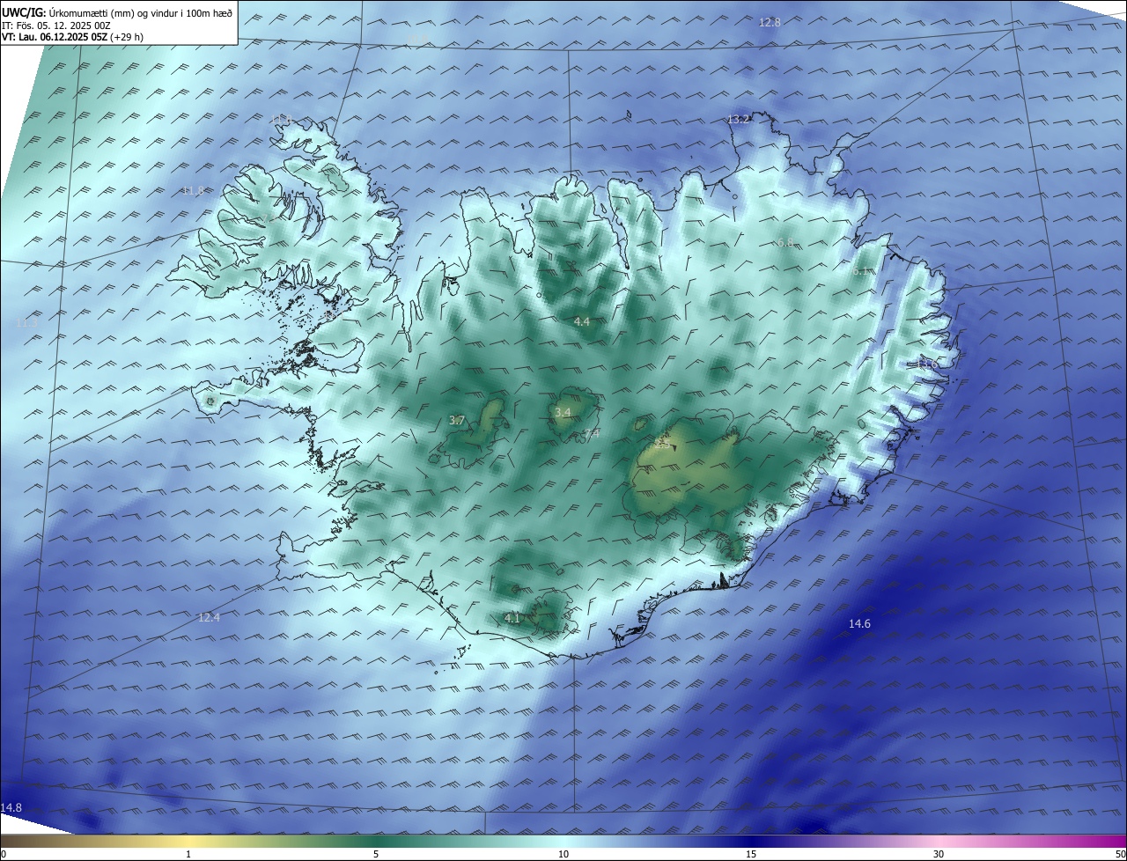This screenshot has height=861, width=1127.
Task: Click the 2.5 minimum value label
Action: [661, 444]
